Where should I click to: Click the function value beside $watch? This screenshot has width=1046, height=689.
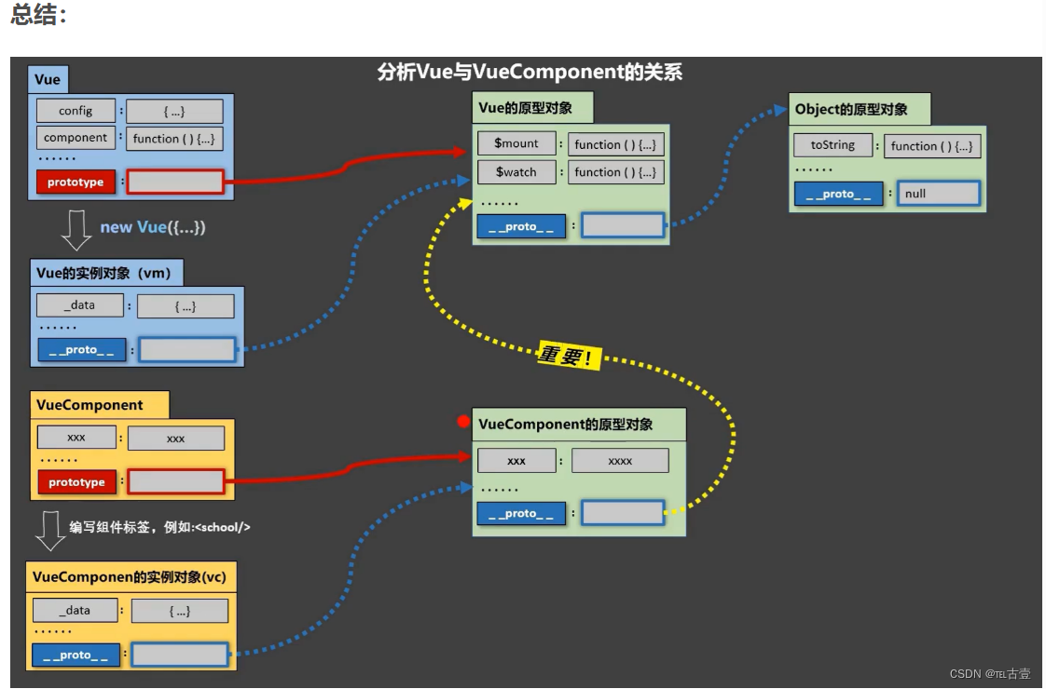615,172
